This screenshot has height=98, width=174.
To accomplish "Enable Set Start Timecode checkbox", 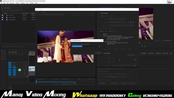I will click(x=99, y=74).
